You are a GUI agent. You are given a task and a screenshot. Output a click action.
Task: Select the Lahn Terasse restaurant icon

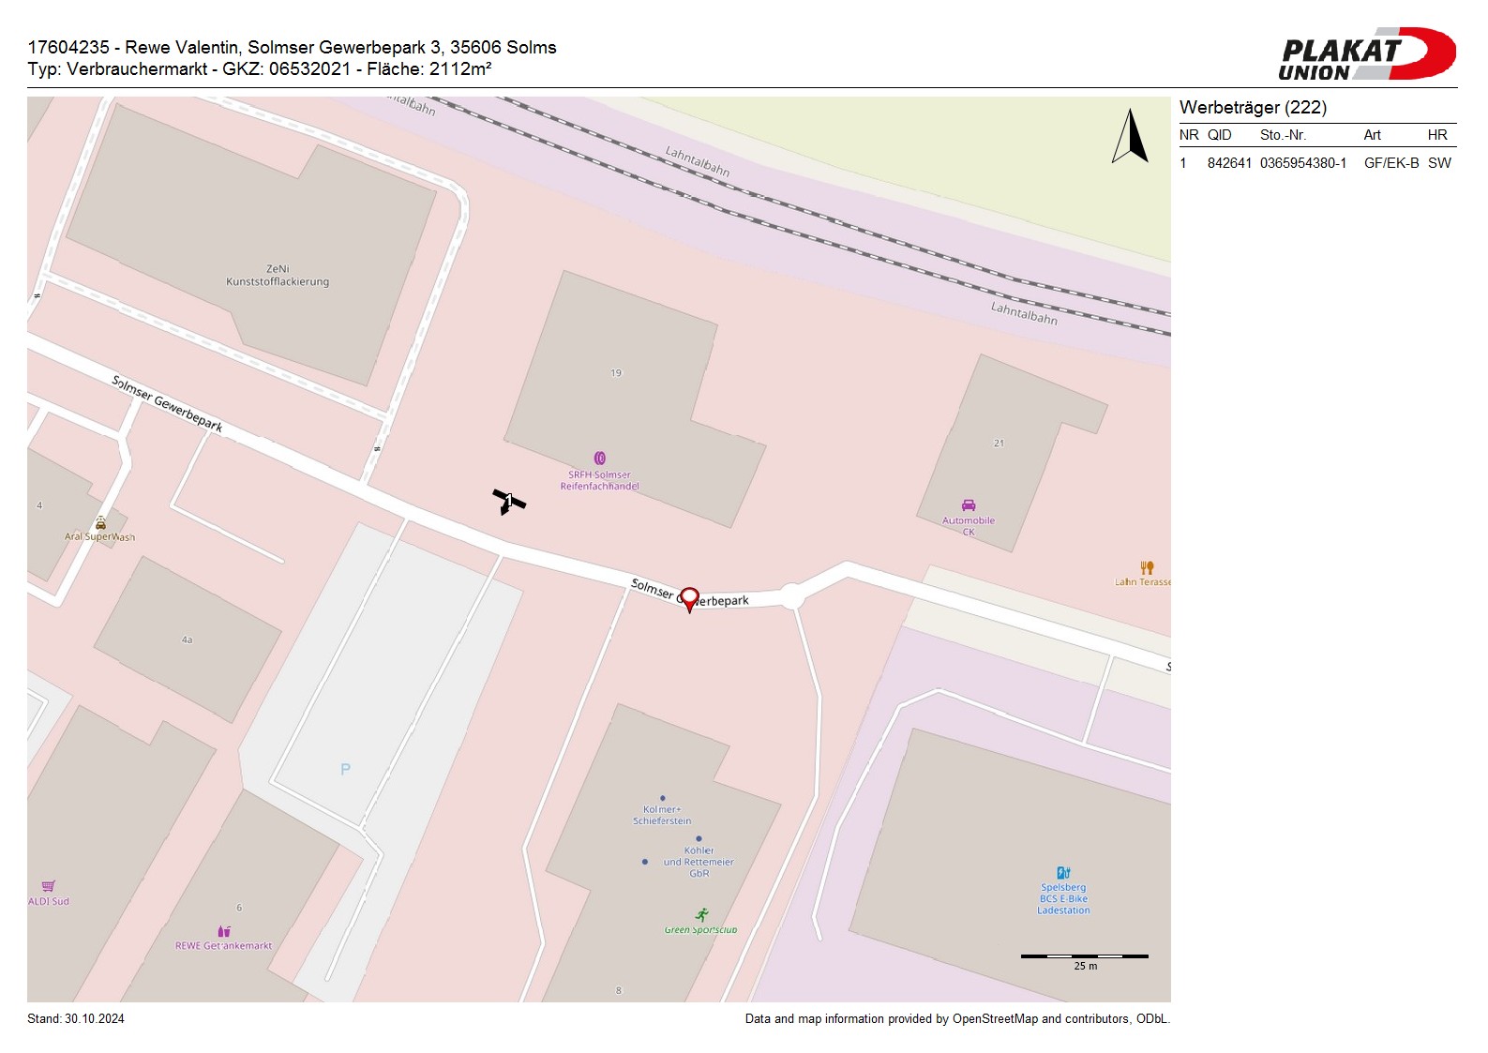tap(1147, 567)
